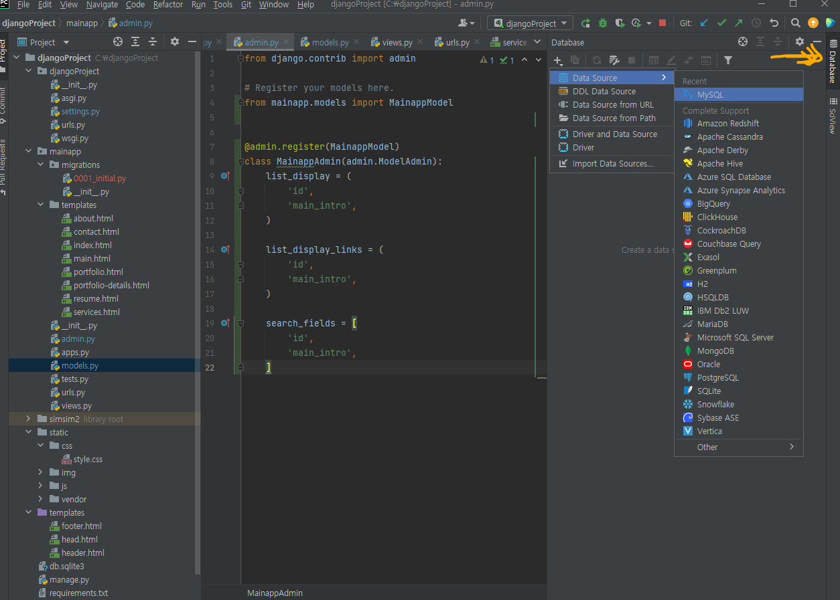This screenshot has width=840, height=600.
Task: Expand the simsim2 library root
Action: tap(28, 419)
